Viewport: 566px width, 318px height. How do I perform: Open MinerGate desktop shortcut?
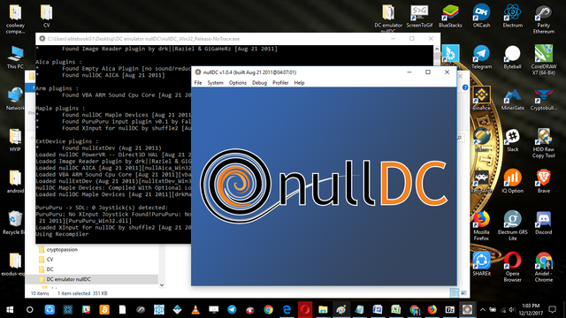click(x=513, y=100)
